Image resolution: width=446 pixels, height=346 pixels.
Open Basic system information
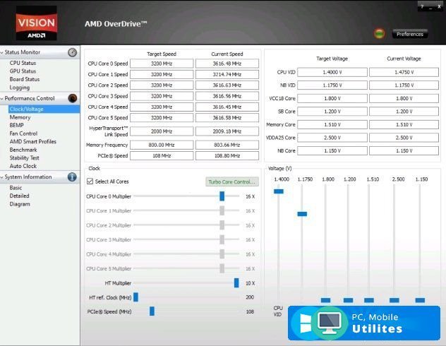click(16, 188)
